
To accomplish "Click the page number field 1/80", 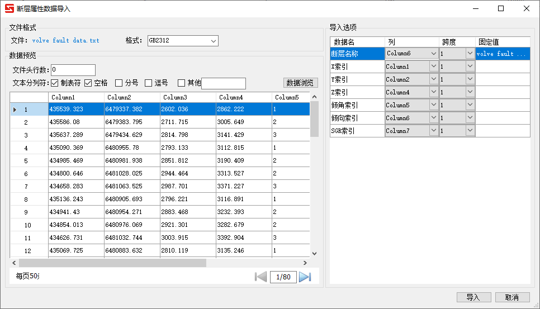I will [x=283, y=277].
